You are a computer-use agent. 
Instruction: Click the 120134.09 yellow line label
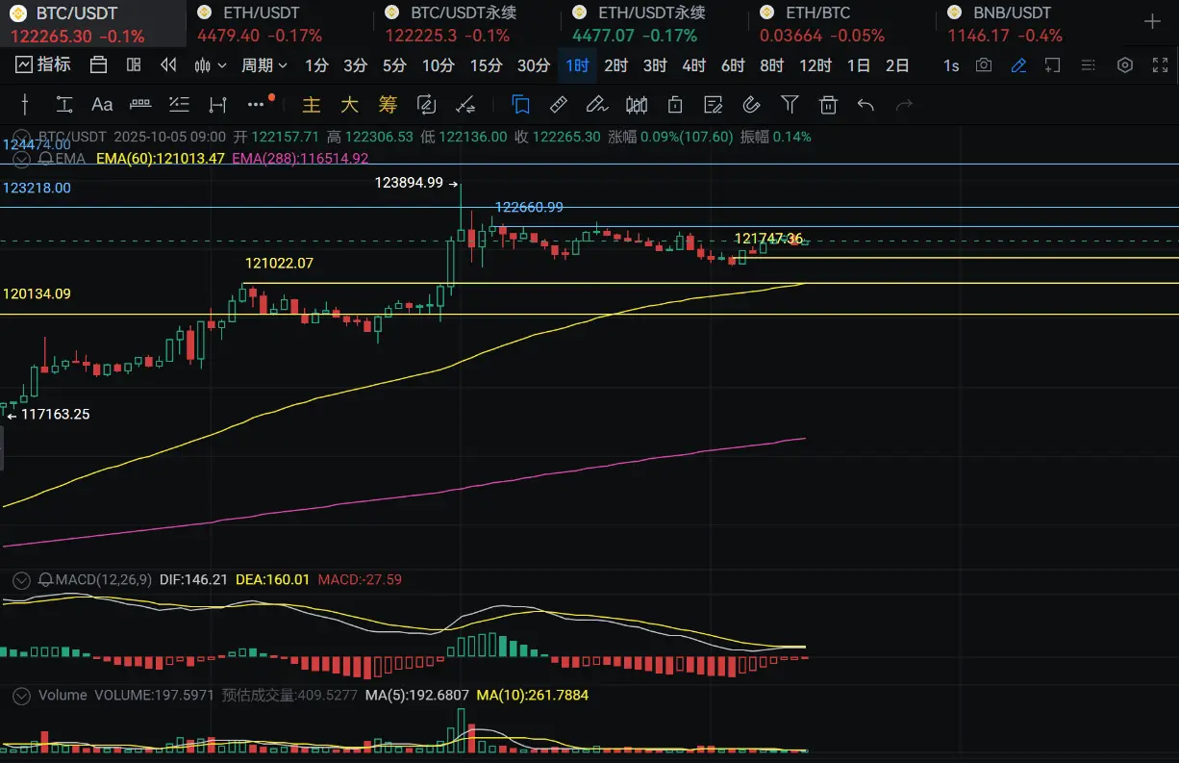click(x=37, y=293)
